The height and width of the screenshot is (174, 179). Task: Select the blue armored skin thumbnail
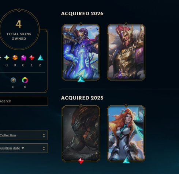coord(81,52)
